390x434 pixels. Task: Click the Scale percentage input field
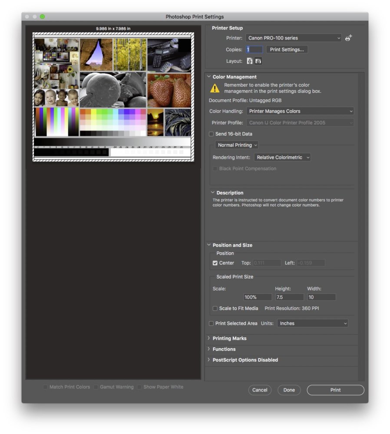pyautogui.click(x=258, y=297)
